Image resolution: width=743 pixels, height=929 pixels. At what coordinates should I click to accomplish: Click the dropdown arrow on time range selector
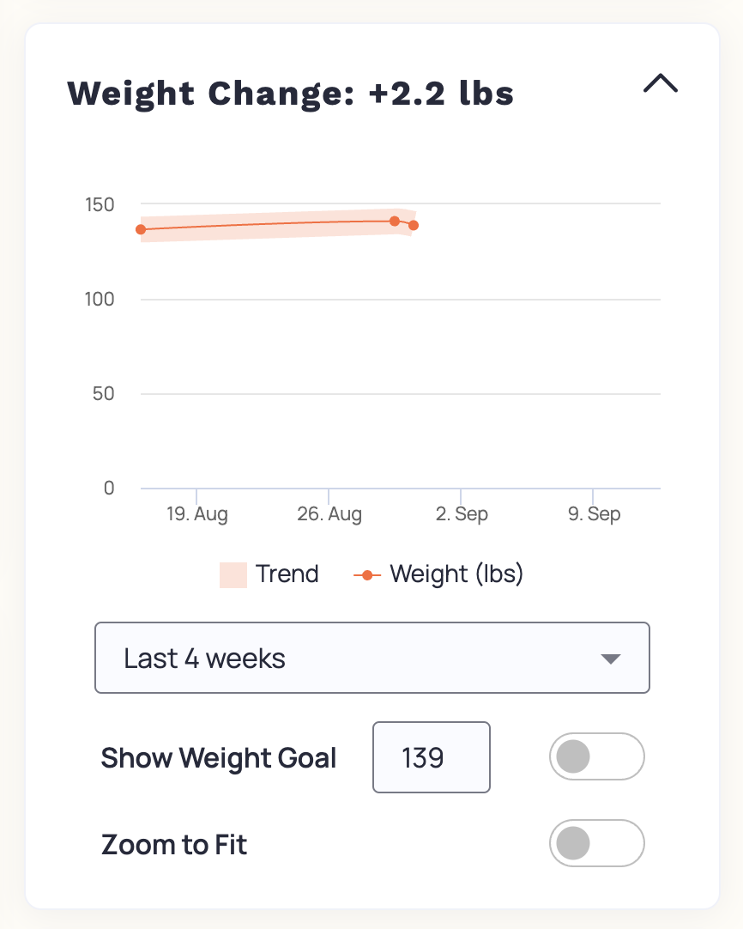(611, 659)
